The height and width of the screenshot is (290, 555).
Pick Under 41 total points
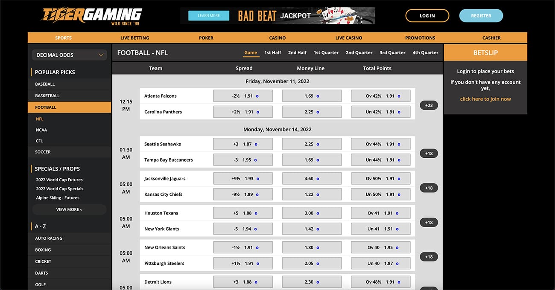(x=381, y=229)
